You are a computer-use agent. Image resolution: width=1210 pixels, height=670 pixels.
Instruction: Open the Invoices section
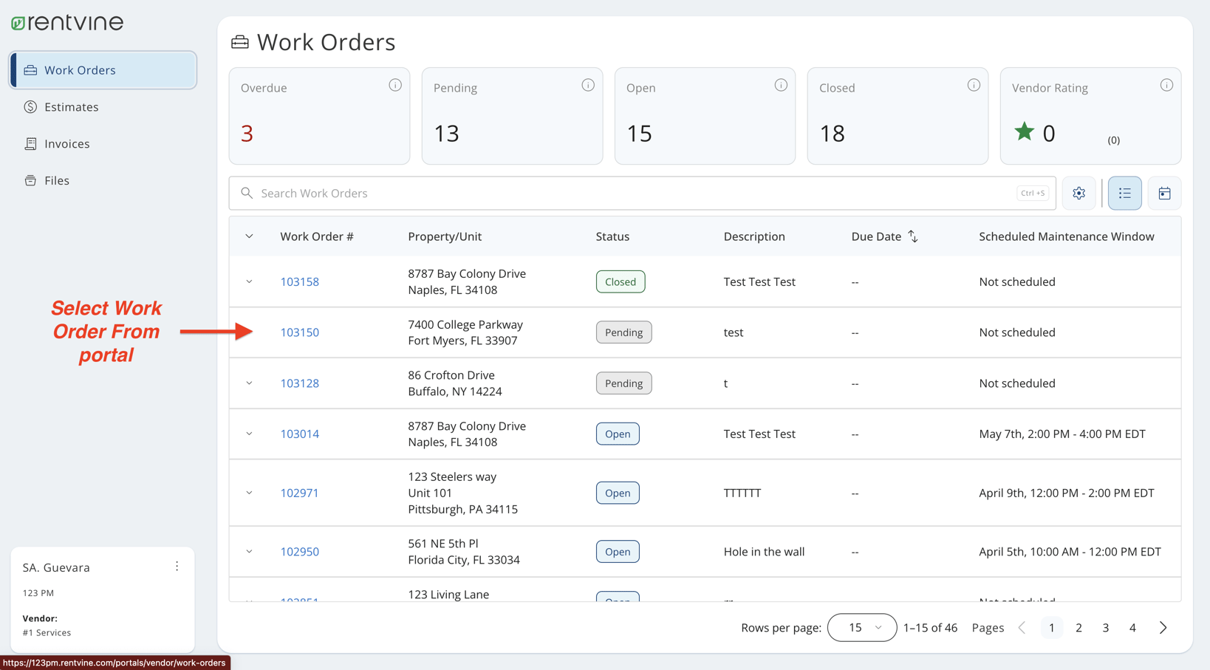tap(66, 143)
